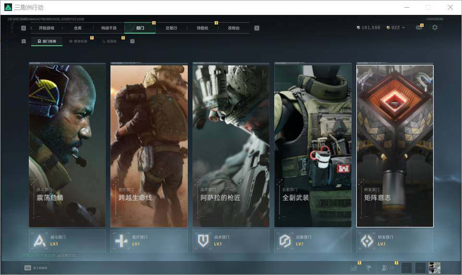Select the 战斗部门 triangle emblem icon
Image resolution: width=462 pixels, height=275 pixels.
[x=39, y=241]
